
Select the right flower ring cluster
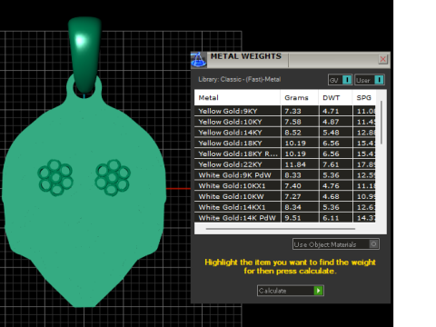click(x=113, y=177)
